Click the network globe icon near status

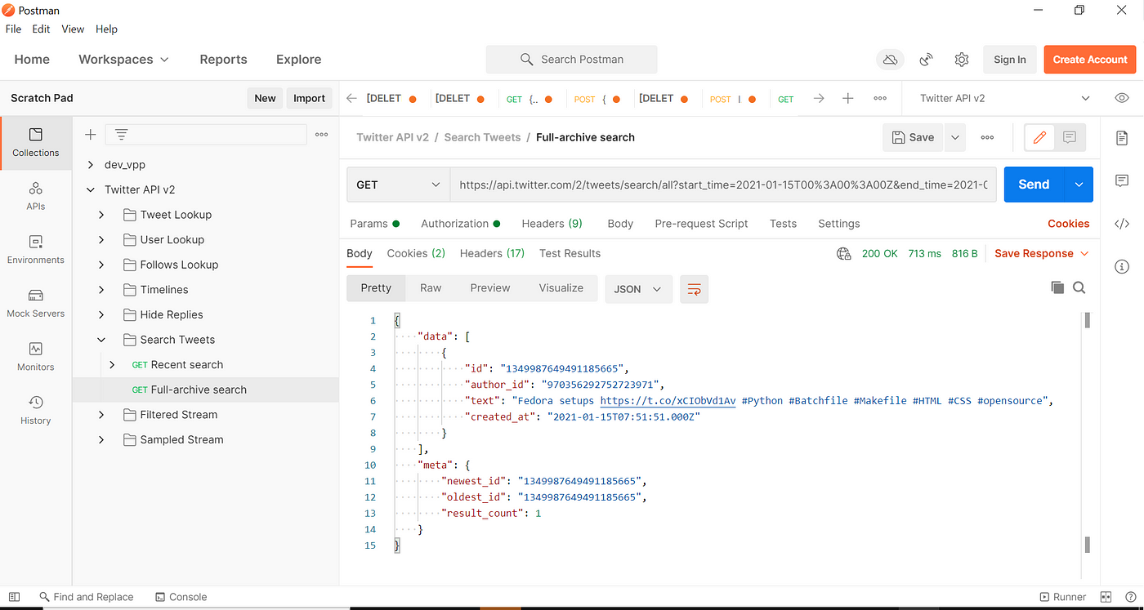point(844,254)
